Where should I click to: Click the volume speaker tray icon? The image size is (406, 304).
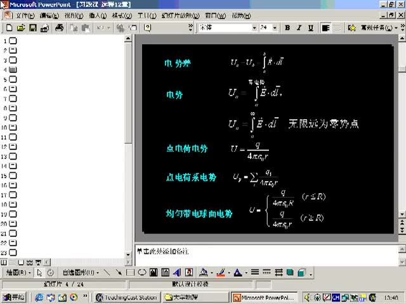[307, 298]
